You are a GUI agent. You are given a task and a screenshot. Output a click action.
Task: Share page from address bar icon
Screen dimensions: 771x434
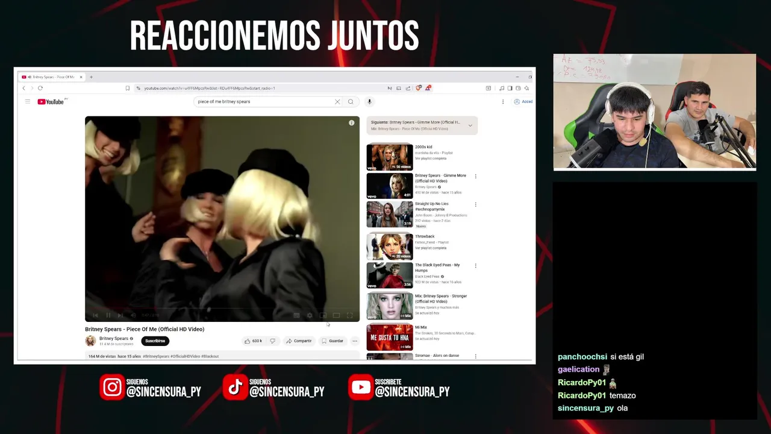pyautogui.click(x=408, y=89)
